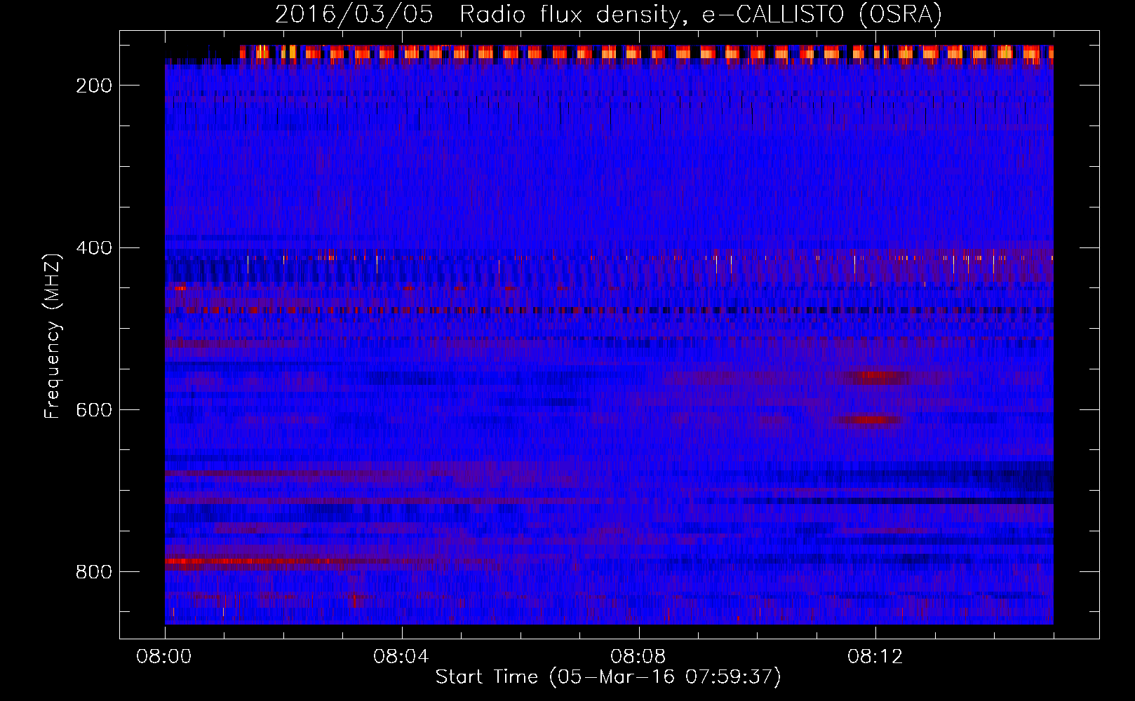Click the plot title "2016/03/05 Radio flux density, e-CALLISTO (OSRA)"

click(608, 15)
